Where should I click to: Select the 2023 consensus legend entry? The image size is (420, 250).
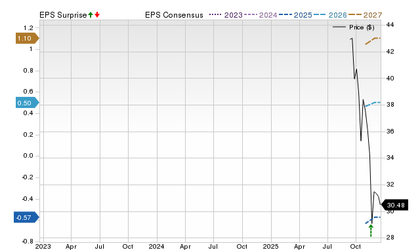click(226, 15)
